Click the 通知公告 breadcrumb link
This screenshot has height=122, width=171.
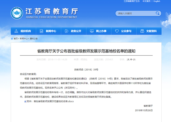pos(33,38)
